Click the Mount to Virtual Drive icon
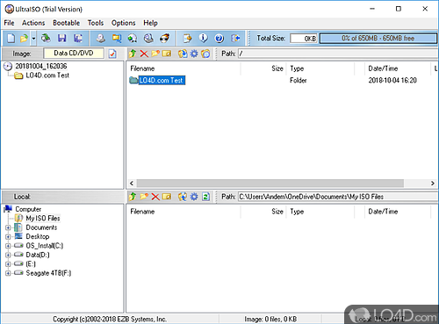The image size is (439, 324). [x=148, y=39]
